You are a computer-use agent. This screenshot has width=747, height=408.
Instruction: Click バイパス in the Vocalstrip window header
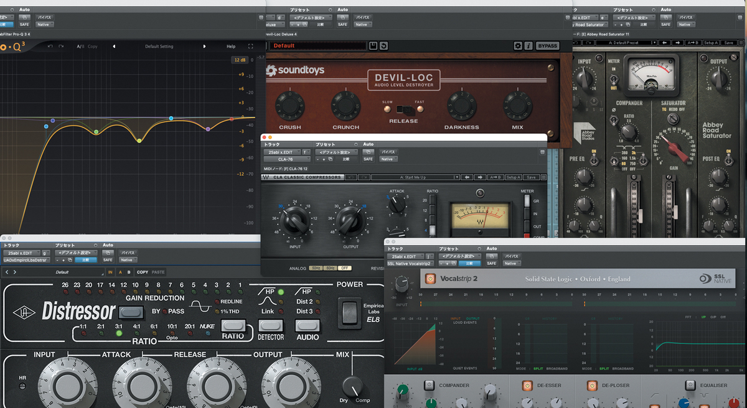click(x=512, y=256)
